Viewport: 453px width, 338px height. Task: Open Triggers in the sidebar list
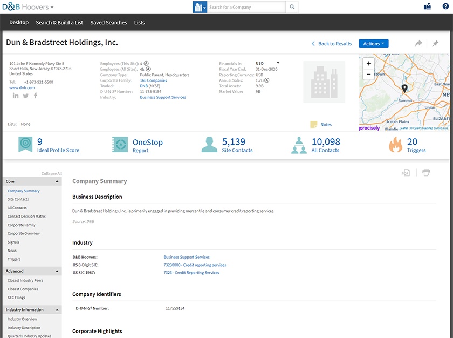[x=14, y=259]
